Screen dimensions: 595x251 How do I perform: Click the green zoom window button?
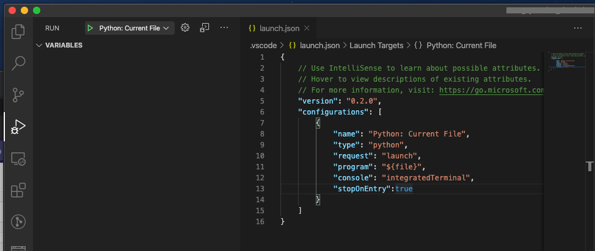37,10
